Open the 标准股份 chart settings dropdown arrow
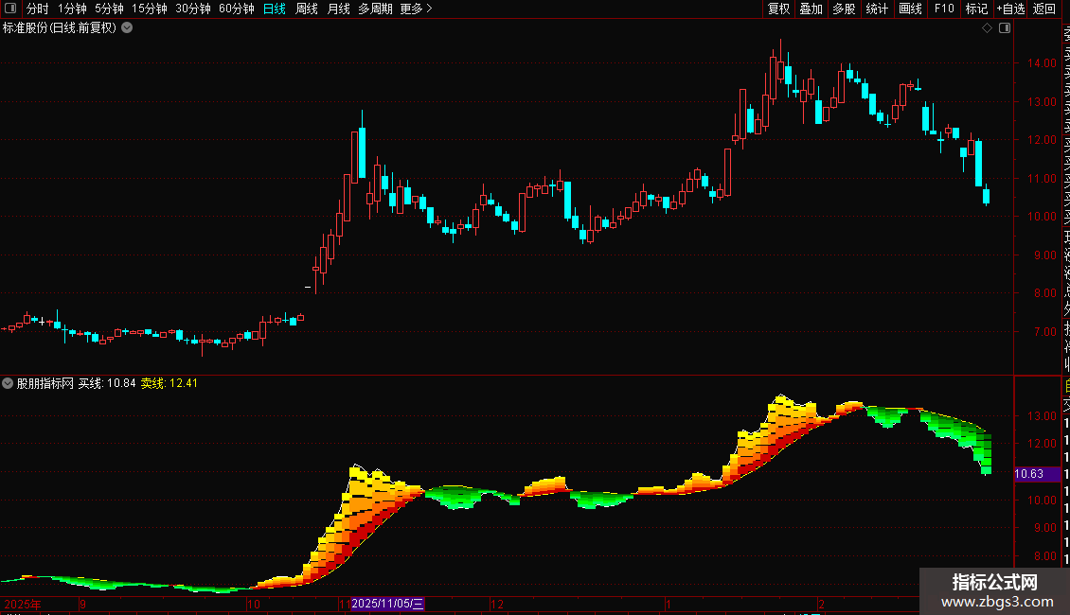 (x=127, y=28)
